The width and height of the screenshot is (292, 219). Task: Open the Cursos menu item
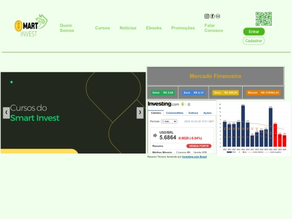[x=102, y=28]
